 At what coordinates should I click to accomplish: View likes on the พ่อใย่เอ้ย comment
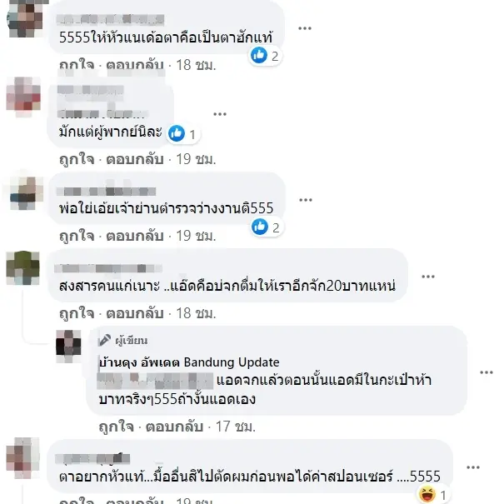(x=266, y=227)
